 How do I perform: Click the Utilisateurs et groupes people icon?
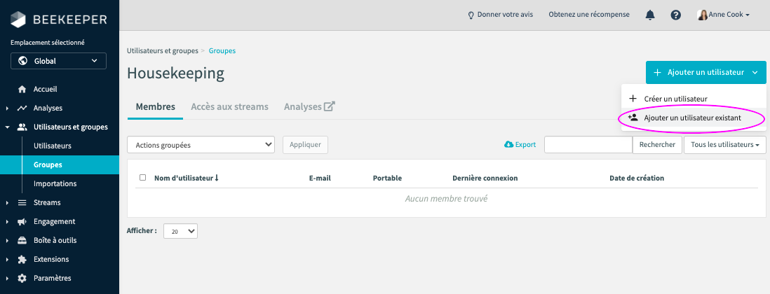[22, 127]
